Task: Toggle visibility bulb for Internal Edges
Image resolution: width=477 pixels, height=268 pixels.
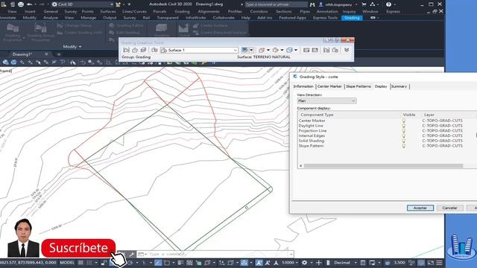Action: tap(404, 135)
